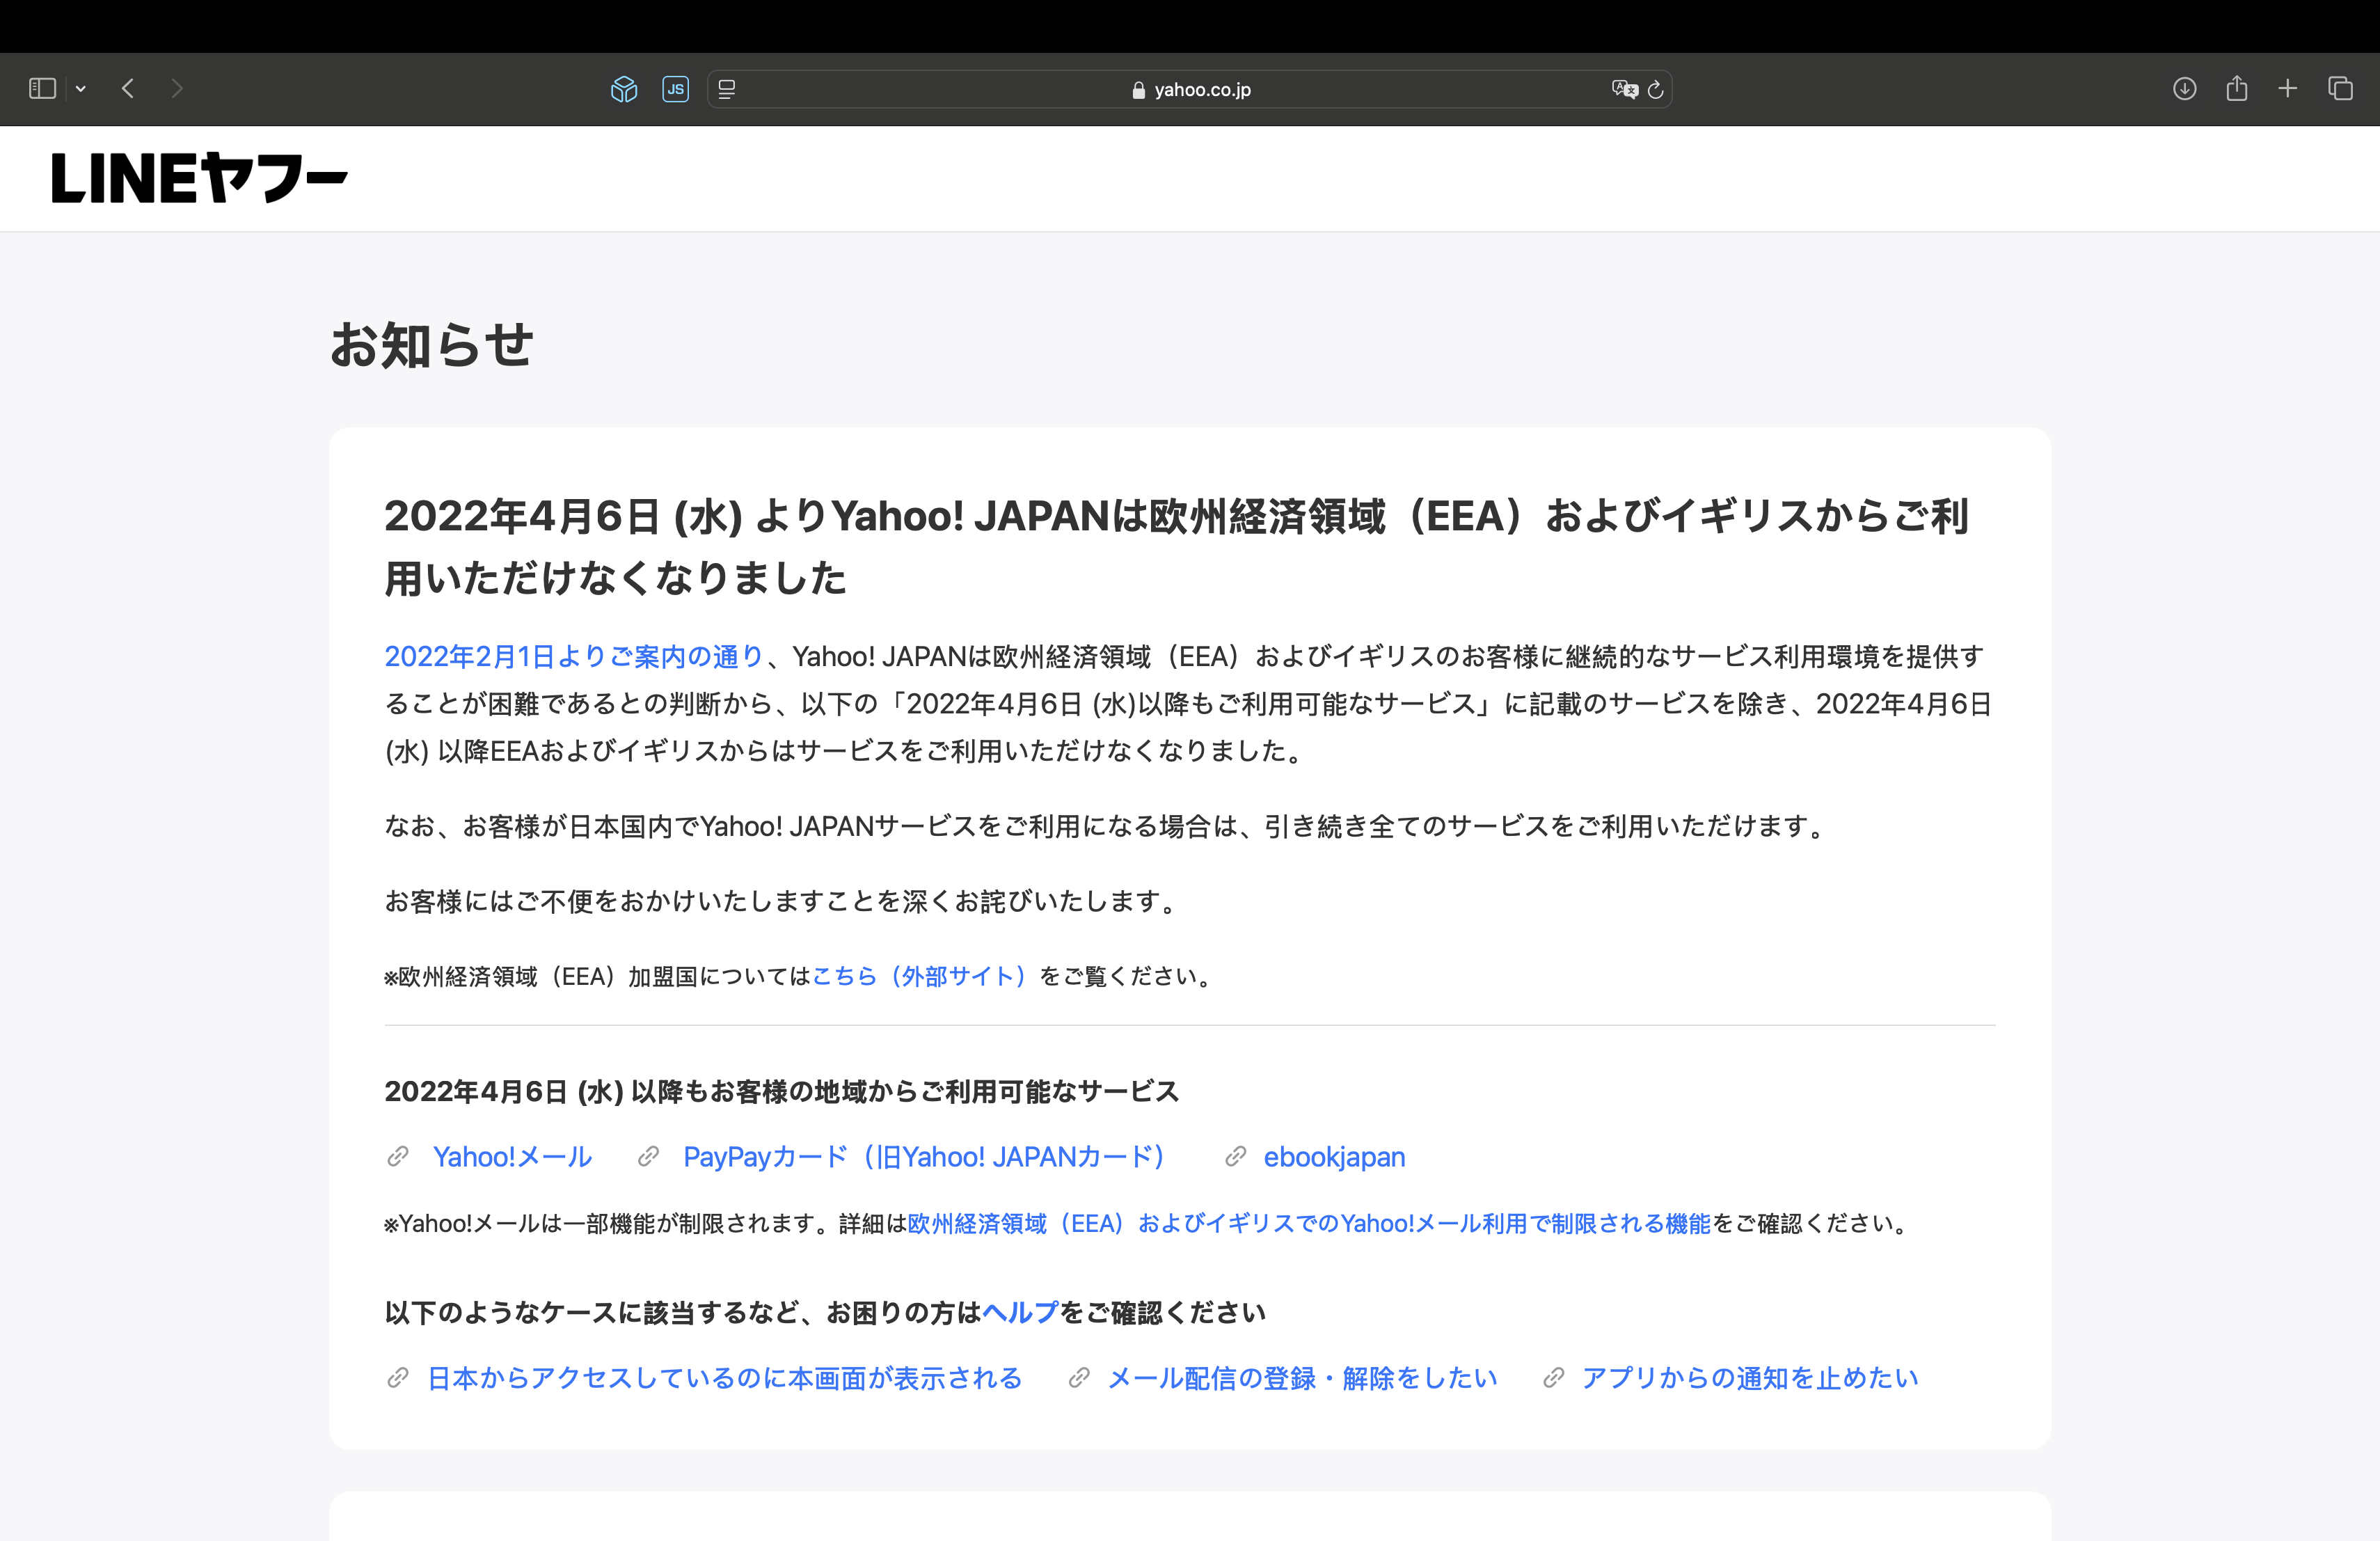Reload the yahoo.co.jp page
This screenshot has width=2380, height=1541.
(1655, 89)
